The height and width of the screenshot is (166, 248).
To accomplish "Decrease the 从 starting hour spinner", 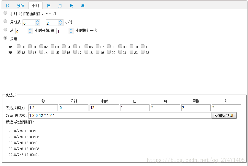I will 30,32.
